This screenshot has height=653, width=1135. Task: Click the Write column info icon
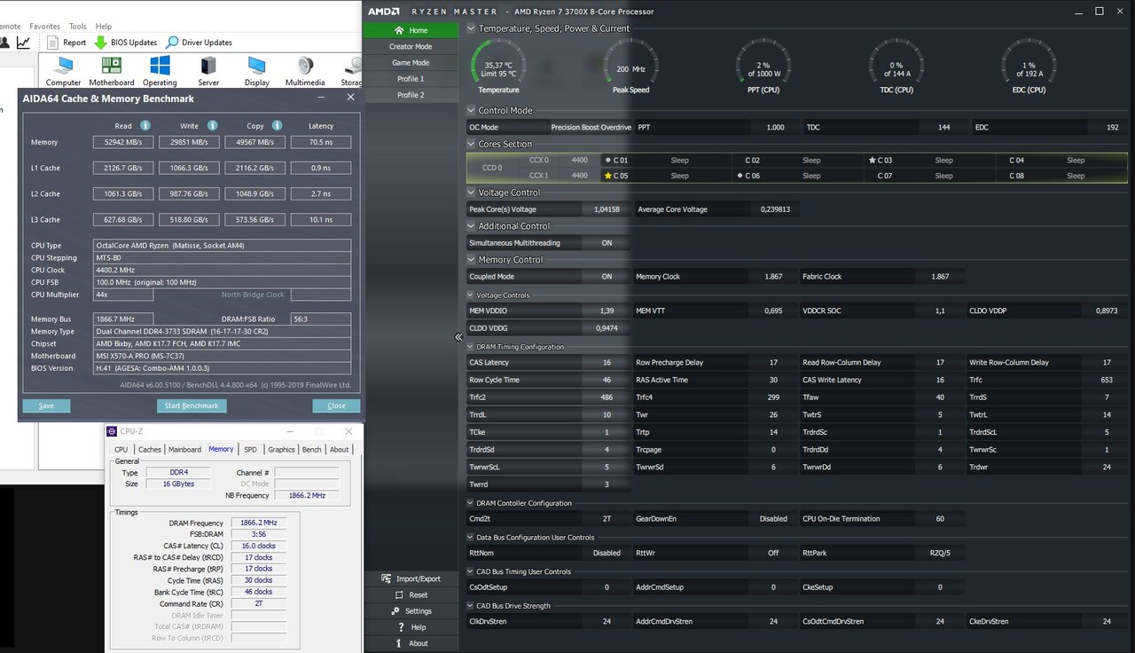(x=213, y=126)
